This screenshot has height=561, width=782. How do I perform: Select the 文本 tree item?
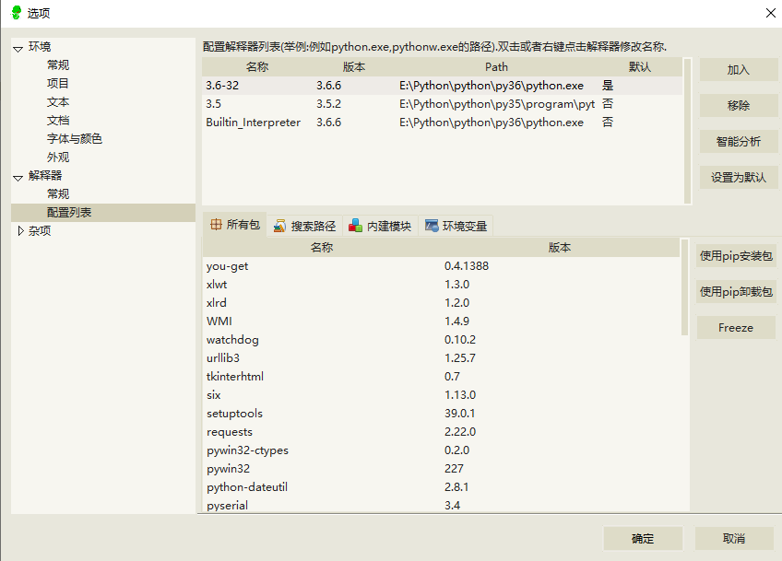point(58,101)
